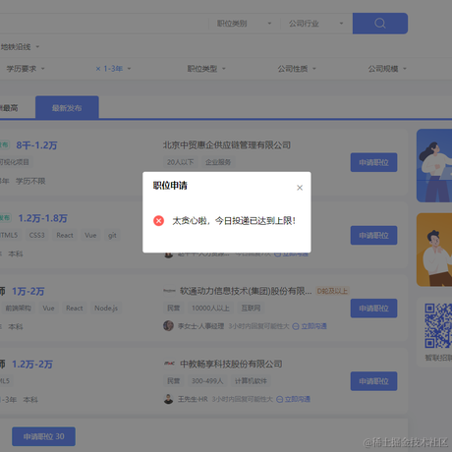Click the 20人以下 company size tag
Screen dimensions: 452x452
coord(180,162)
